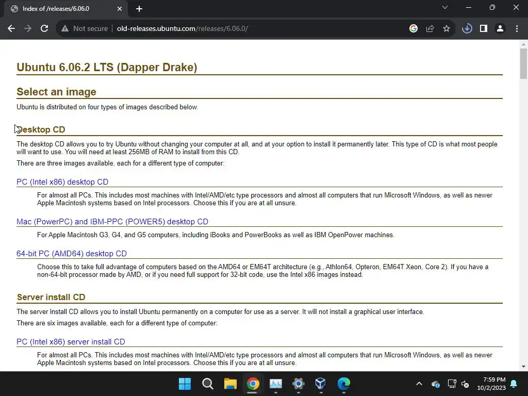Click the muted volume tray icon
The image size is (528, 396).
click(465, 384)
